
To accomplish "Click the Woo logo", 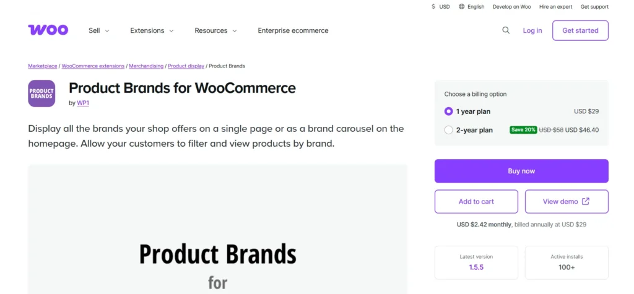I will point(48,30).
